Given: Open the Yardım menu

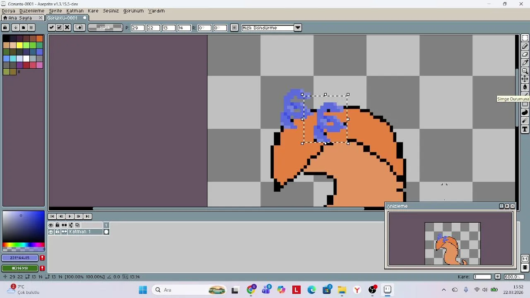Looking at the screenshot, I should (x=157, y=11).
